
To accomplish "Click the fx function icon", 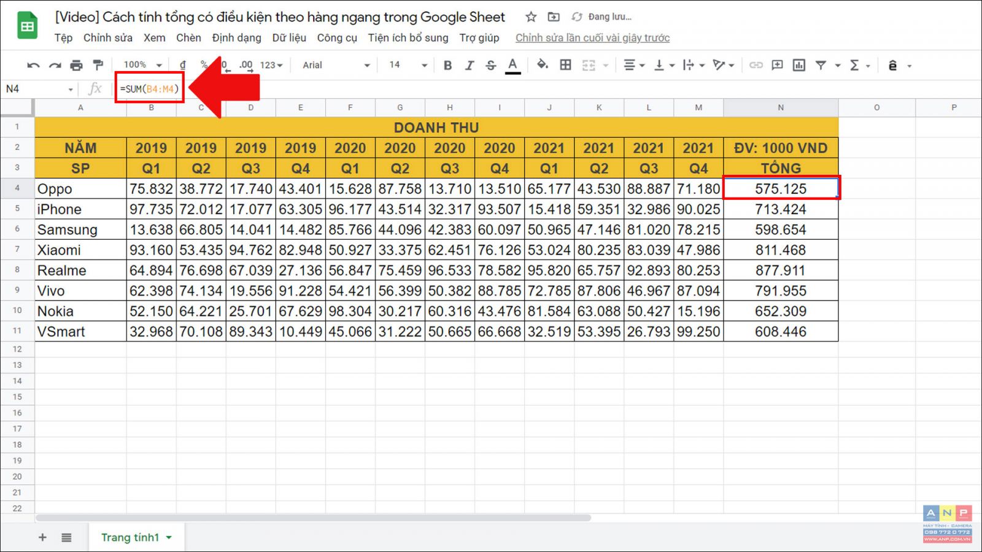I will [95, 89].
